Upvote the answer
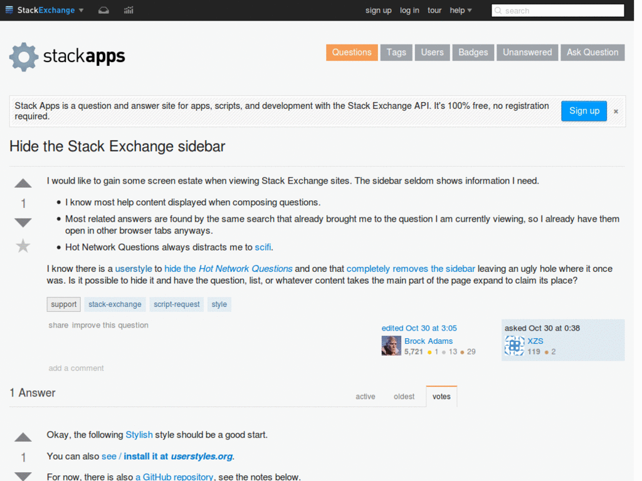Viewport: 642px width, 481px height. pyautogui.click(x=23, y=437)
